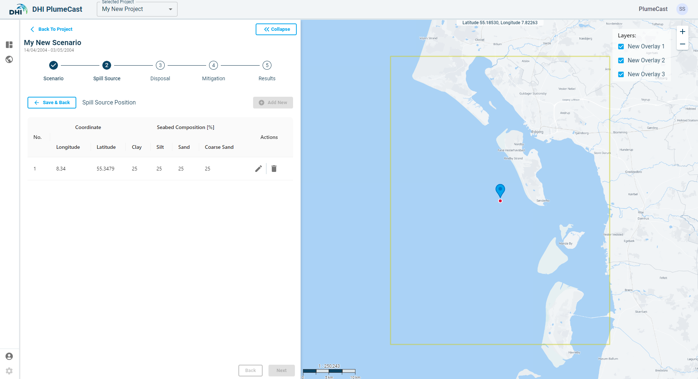Image resolution: width=698 pixels, height=379 pixels.
Task: Click the SS user avatar
Action: (682, 9)
